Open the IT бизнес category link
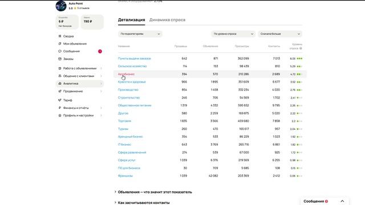Image resolution: width=365 pixels, height=205 pixels. point(124,145)
